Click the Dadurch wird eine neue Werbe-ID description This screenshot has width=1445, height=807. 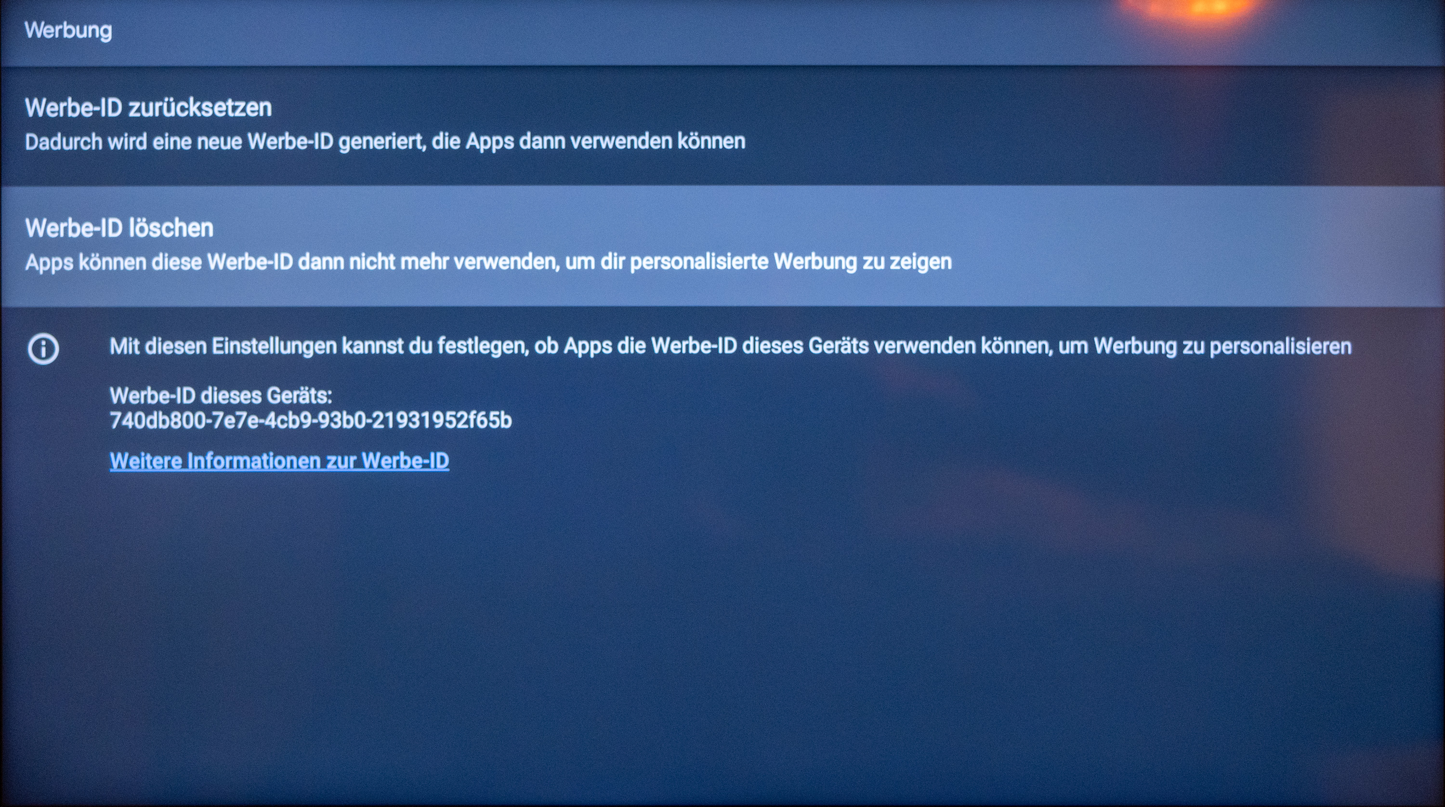pos(385,142)
